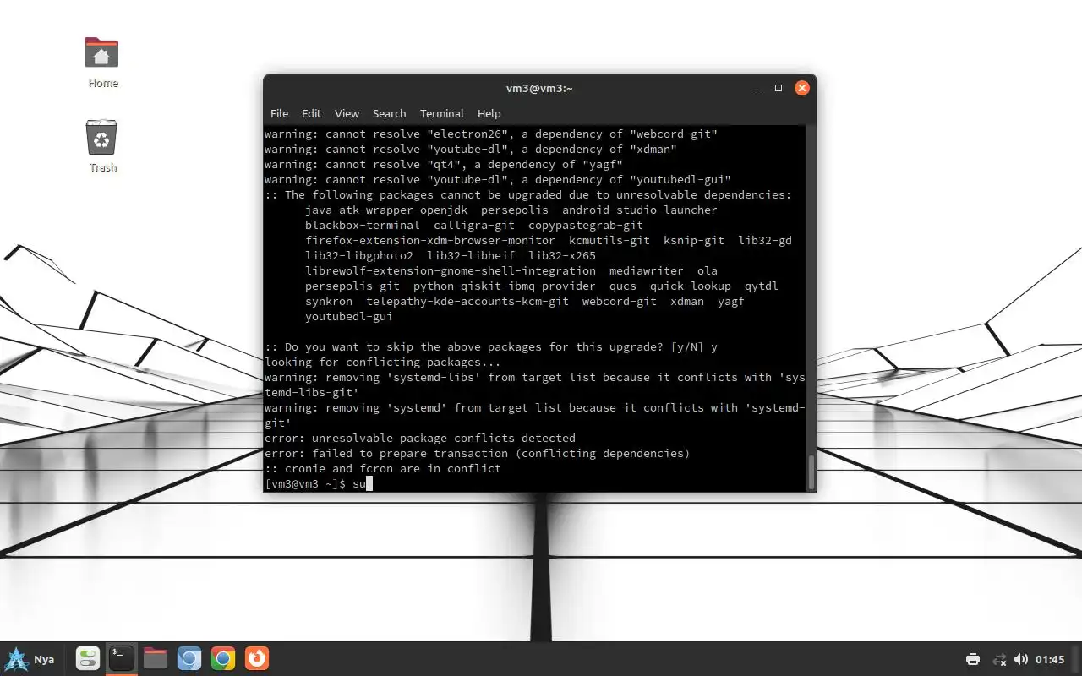Open the Nya start menu button
Image resolution: width=1082 pixels, height=676 pixels.
pyautogui.click(x=30, y=659)
